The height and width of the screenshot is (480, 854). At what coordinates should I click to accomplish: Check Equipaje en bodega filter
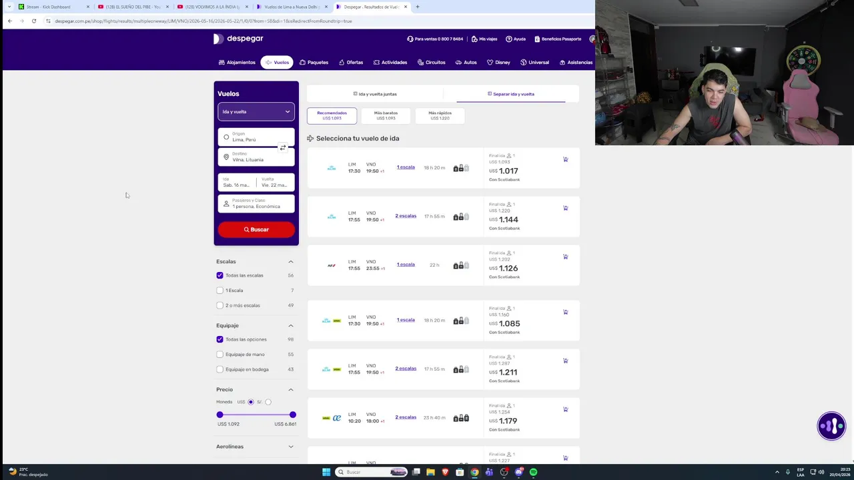click(220, 369)
